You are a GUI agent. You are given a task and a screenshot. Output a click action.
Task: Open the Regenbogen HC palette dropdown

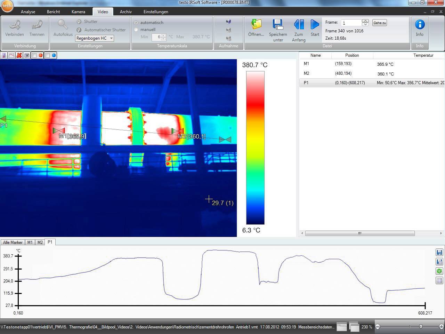[x=112, y=38]
